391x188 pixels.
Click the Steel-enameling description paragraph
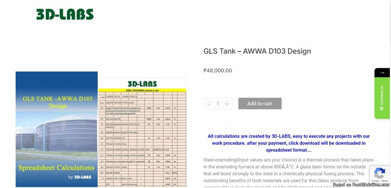[x=288, y=170]
